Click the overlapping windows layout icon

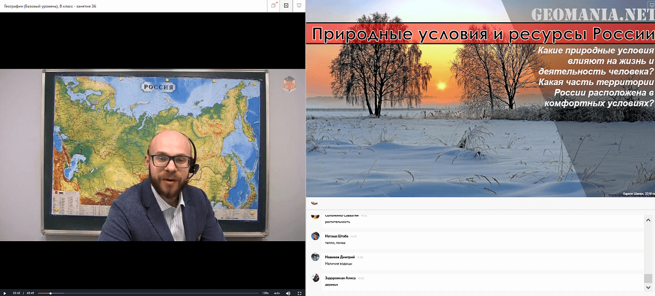point(274,5)
